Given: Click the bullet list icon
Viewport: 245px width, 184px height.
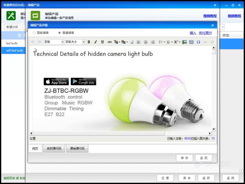Looking at the screenshot, I should 161,42.
